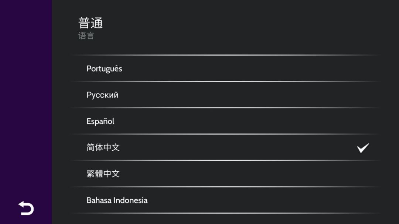Viewport: 399px width, 224px height.
Task: Click the 普通 header above the language list
Action: [91, 23]
